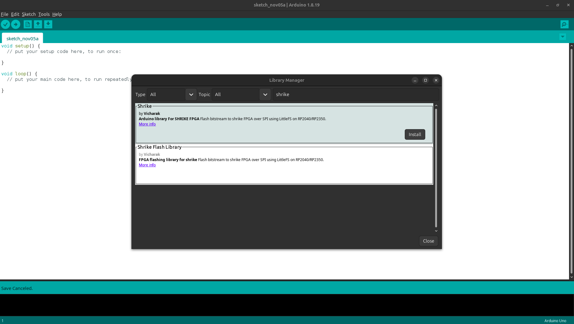
Task: Click the Upload arrow icon
Action: (16, 24)
